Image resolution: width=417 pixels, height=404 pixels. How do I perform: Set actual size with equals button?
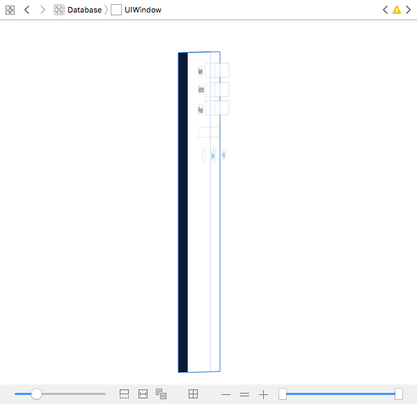[244, 394]
